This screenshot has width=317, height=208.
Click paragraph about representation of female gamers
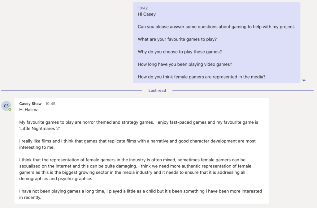[136, 169]
